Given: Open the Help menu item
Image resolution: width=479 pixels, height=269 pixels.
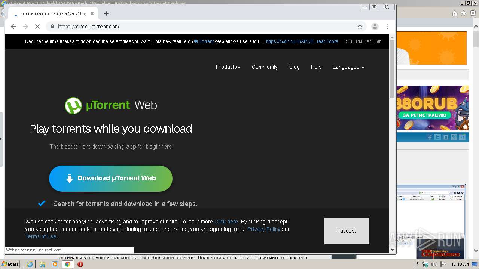Looking at the screenshot, I should [316, 67].
